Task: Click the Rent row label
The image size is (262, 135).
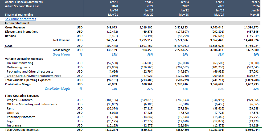Action: pos(10,108)
